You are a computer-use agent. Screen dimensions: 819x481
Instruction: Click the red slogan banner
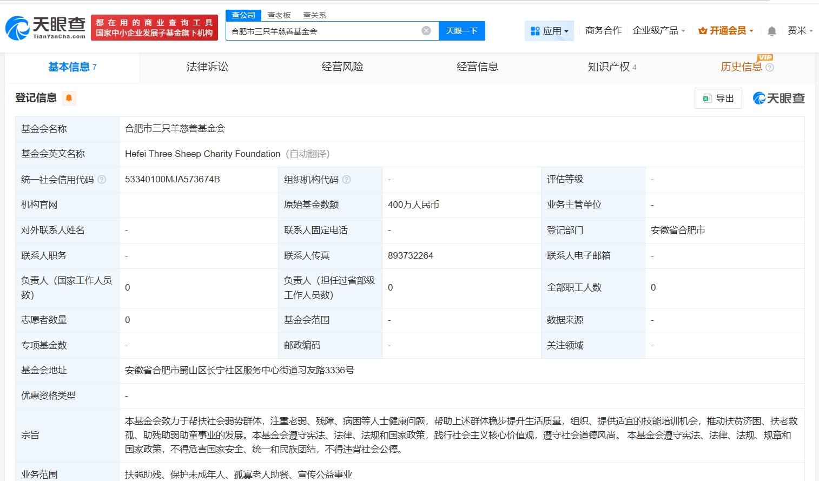click(154, 28)
